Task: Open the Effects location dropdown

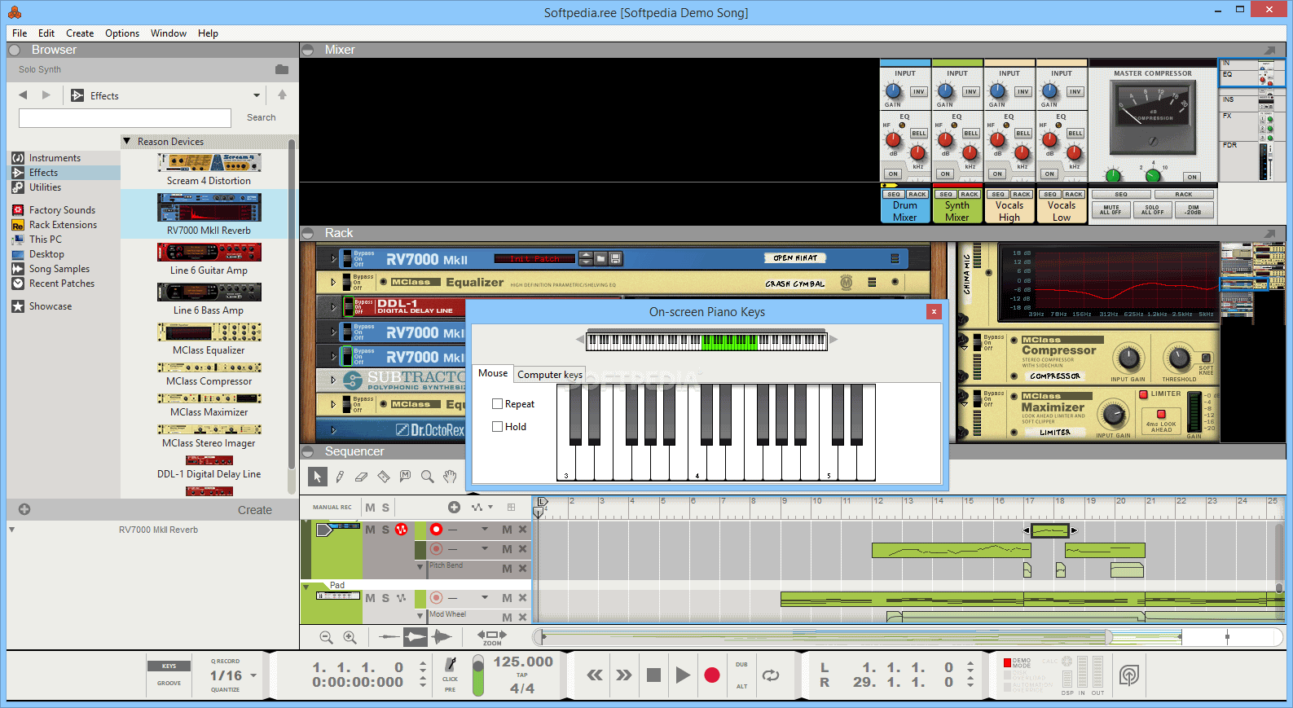Action: [257, 95]
